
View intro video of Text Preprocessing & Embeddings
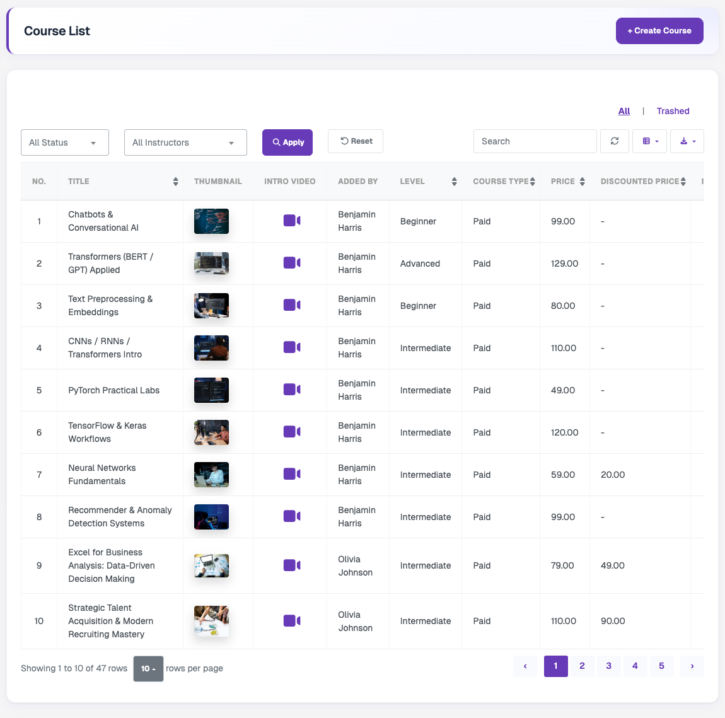point(292,305)
